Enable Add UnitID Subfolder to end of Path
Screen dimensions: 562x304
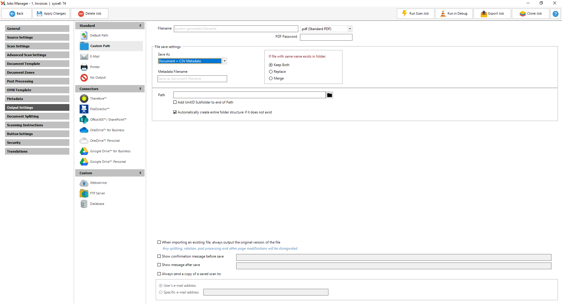click(175, 102)
